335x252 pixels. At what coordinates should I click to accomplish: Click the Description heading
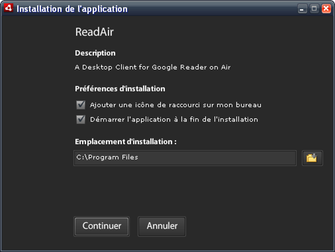click(95, 53)
